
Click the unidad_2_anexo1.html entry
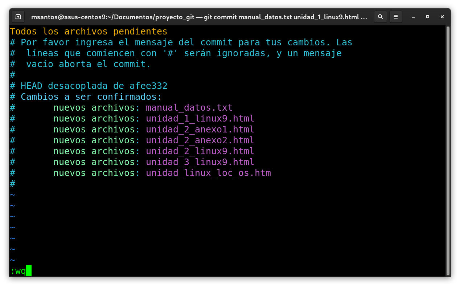click(200, 130)
